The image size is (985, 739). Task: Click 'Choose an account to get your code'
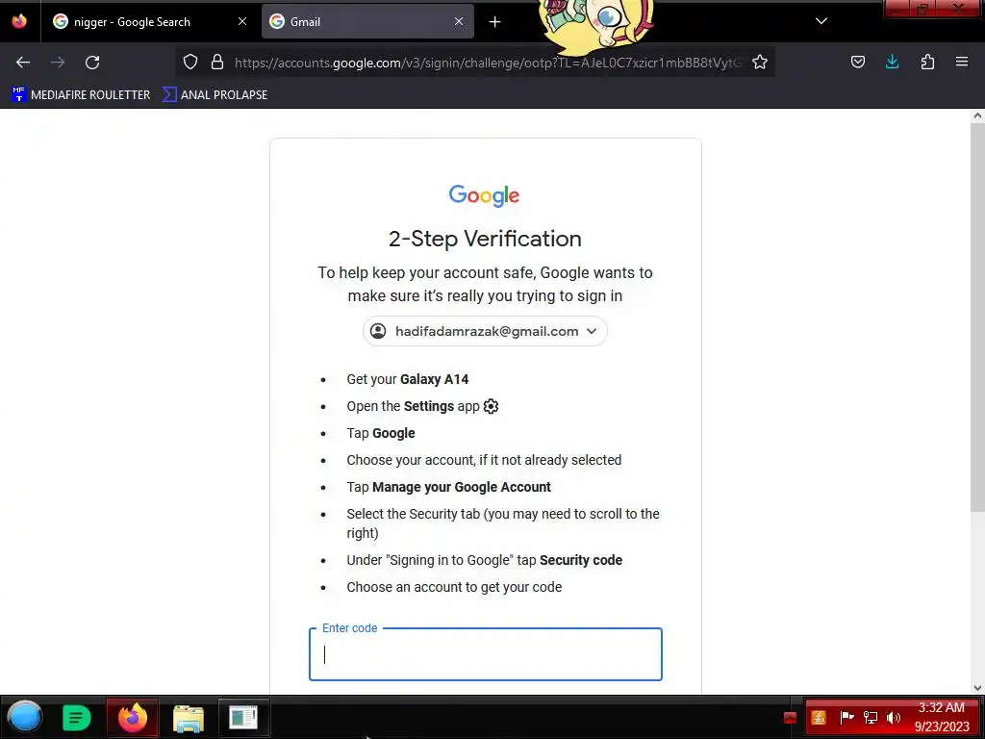(454, 587)
